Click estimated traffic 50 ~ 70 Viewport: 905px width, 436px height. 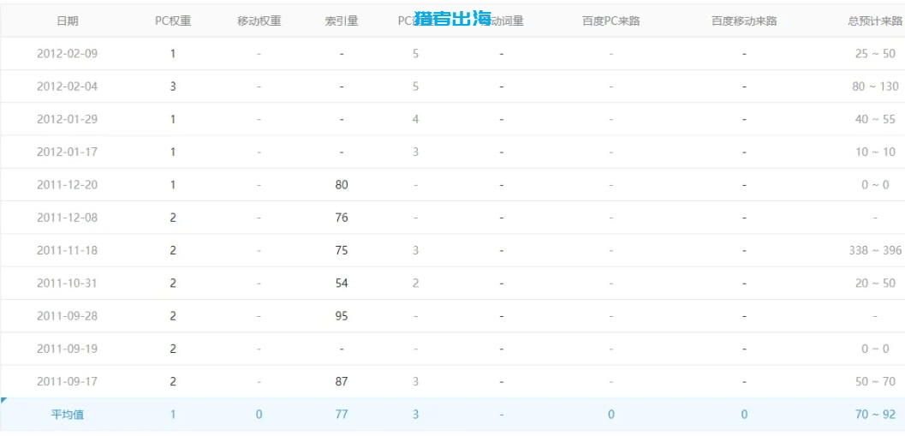(x=875, y=382)
